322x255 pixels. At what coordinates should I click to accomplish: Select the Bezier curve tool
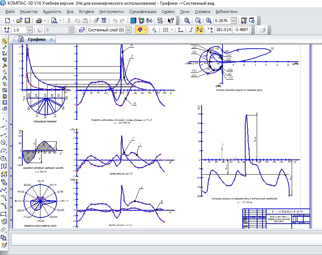[4, 190]
